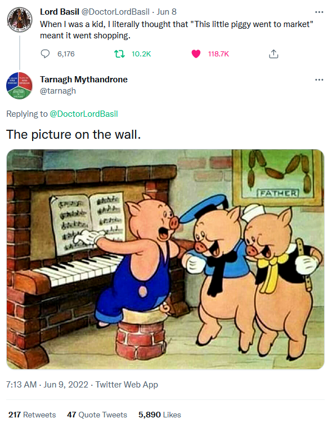Open the @tarnagh handle
Screen dimensions: 332x427
coord(58,91)
